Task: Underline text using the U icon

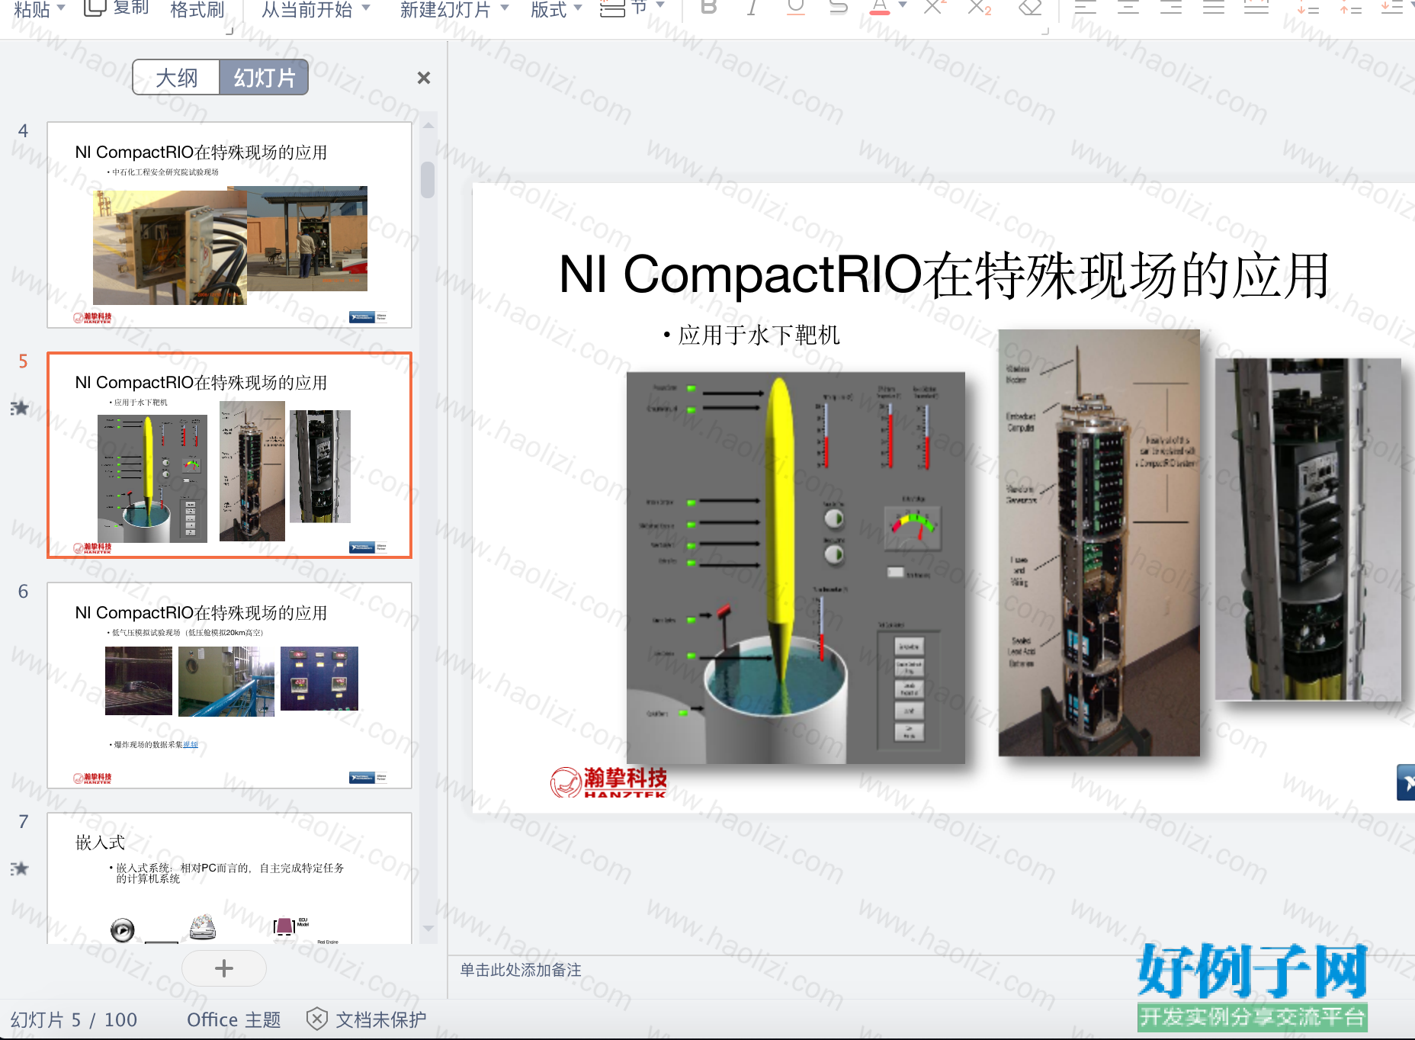Action: tap(796, 8)
